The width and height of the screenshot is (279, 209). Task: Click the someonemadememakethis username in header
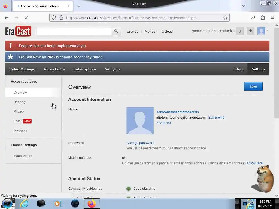click(213, 31)
